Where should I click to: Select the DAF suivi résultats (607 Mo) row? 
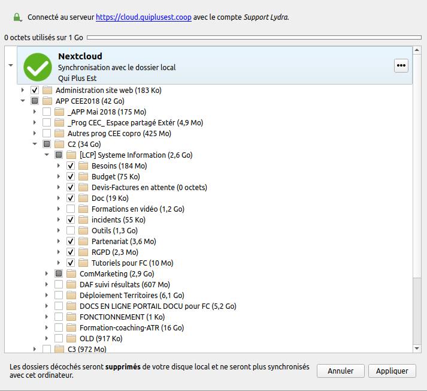(125, 284)
